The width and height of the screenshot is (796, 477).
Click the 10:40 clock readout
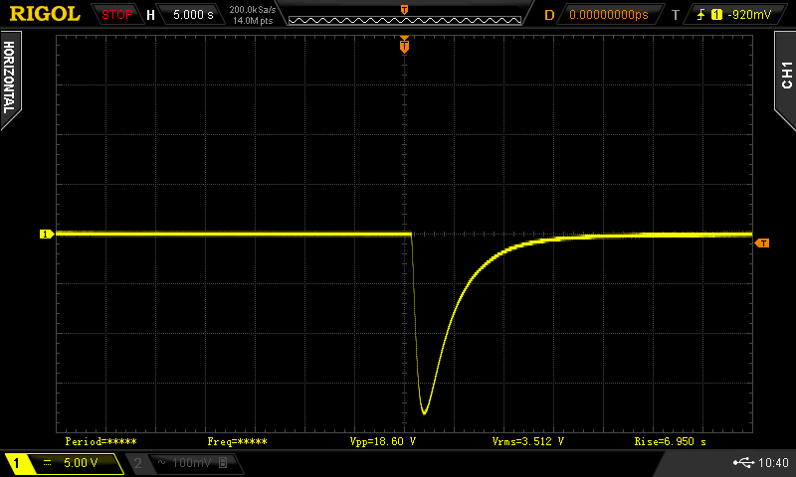pos(773,463)
